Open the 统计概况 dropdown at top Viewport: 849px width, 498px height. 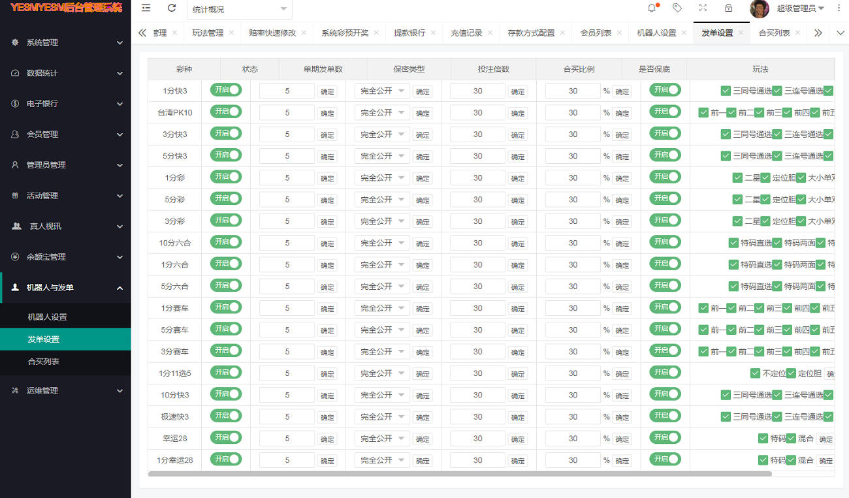(239, 9)
